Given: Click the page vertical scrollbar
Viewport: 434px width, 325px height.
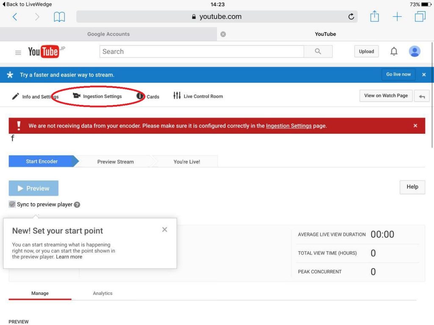Looking at the screenshot, I should coord(431,95).
